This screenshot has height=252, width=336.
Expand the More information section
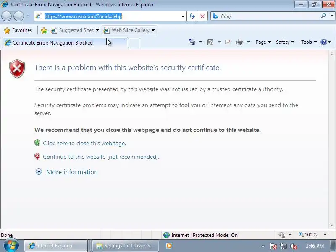pos(39,172)
